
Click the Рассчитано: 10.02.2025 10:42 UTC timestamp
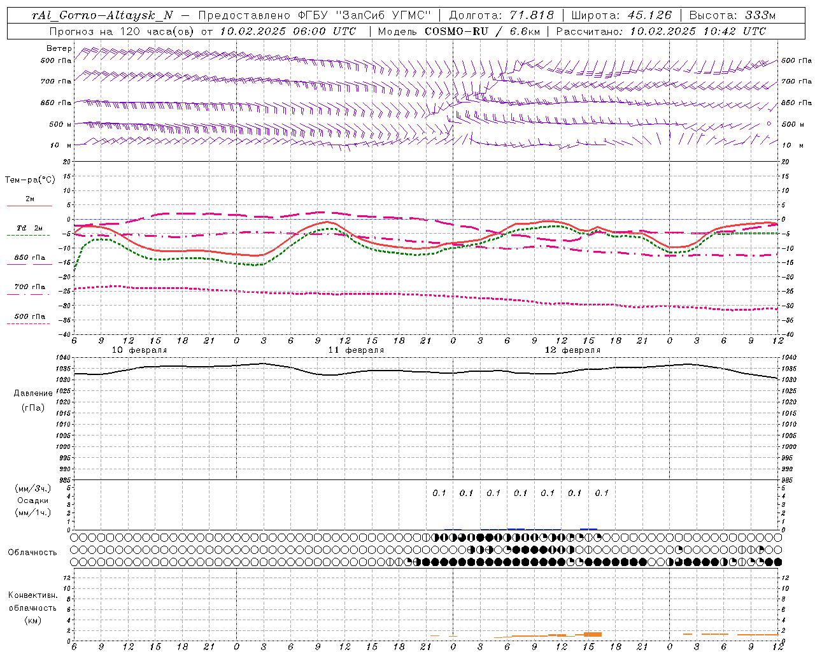(x=661, y=31)
